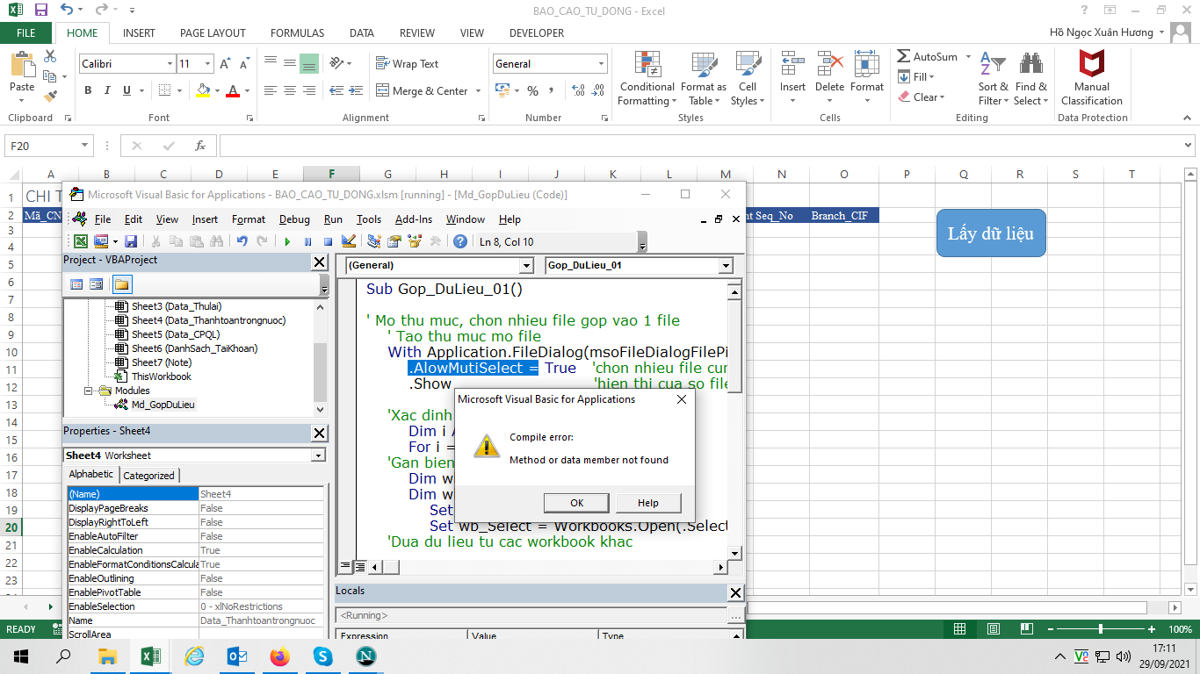Switch to Excel FORMULAS ribbon tab
The height and width of the screenshot is (674, 1200).
coord(297,33)
